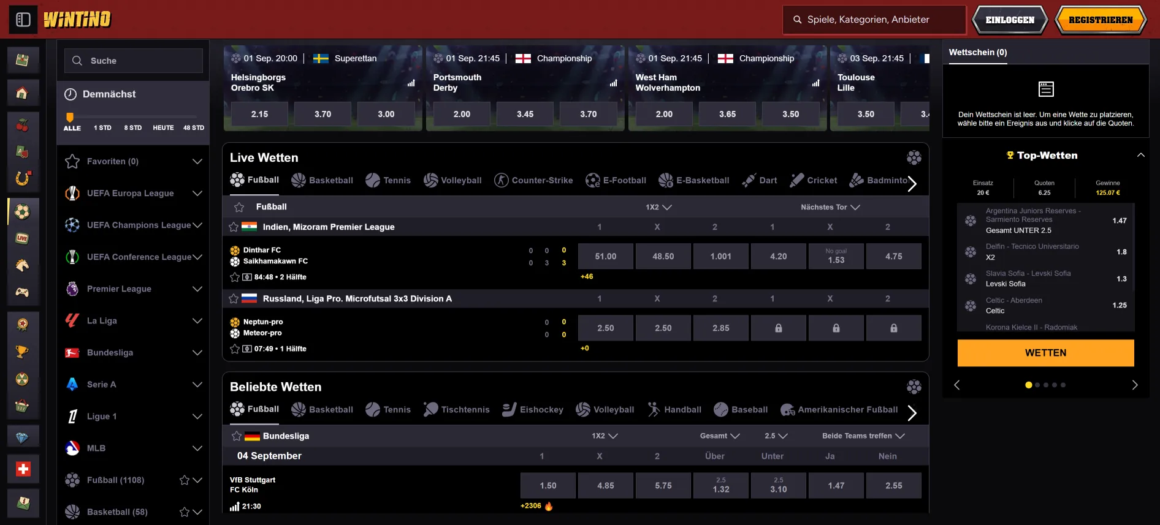Star the Fußball (1108) sidebar item
Viewport: 1160px width, 525px height.
point(184,480)
